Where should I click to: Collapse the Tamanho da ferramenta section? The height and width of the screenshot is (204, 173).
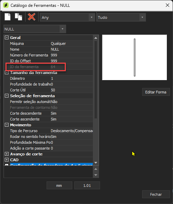7,73
